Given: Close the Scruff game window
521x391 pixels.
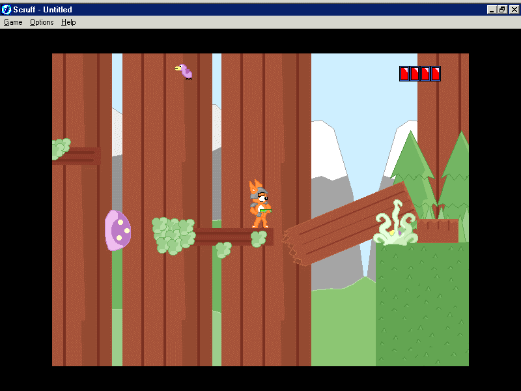Looking at the screenshot, I should coord(513,9).
